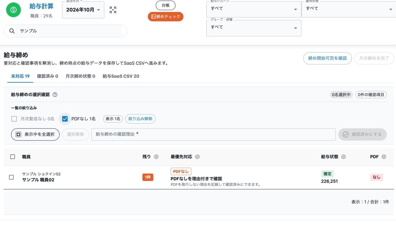Click the 絞り込み解除 chip button
This screenshot has width=396, height=230.
pos(140,119)
